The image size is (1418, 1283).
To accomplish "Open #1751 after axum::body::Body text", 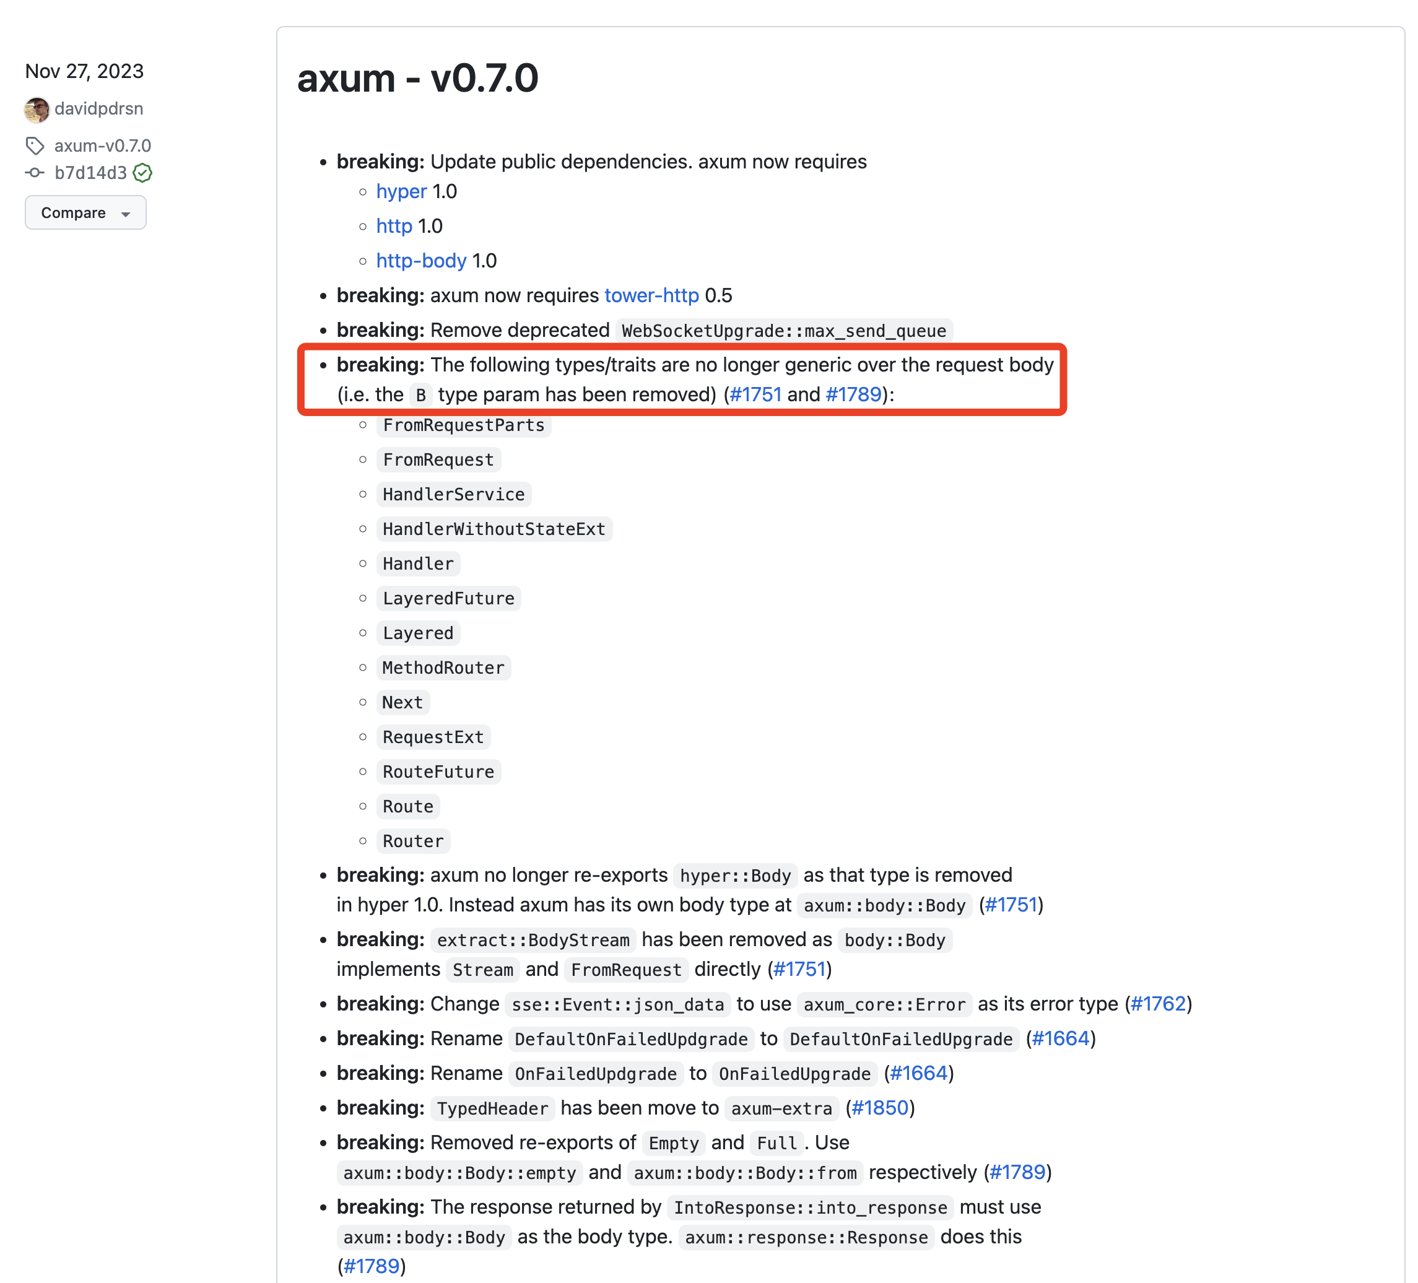I will (x=1011, y=904).
